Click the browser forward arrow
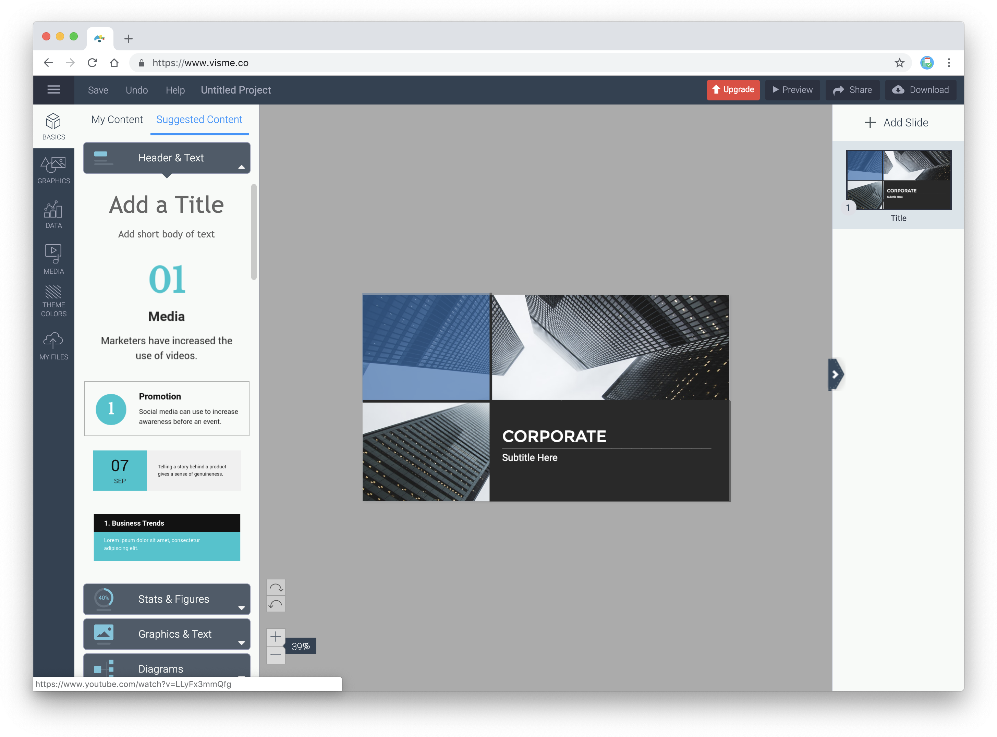997x737 pixels. (70, 63)
